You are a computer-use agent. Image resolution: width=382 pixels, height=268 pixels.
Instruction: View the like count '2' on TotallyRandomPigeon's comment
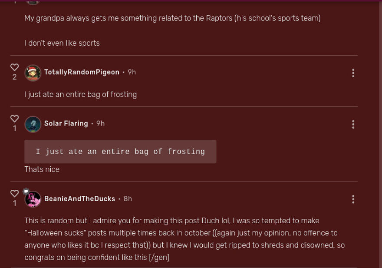coord(14,77)
